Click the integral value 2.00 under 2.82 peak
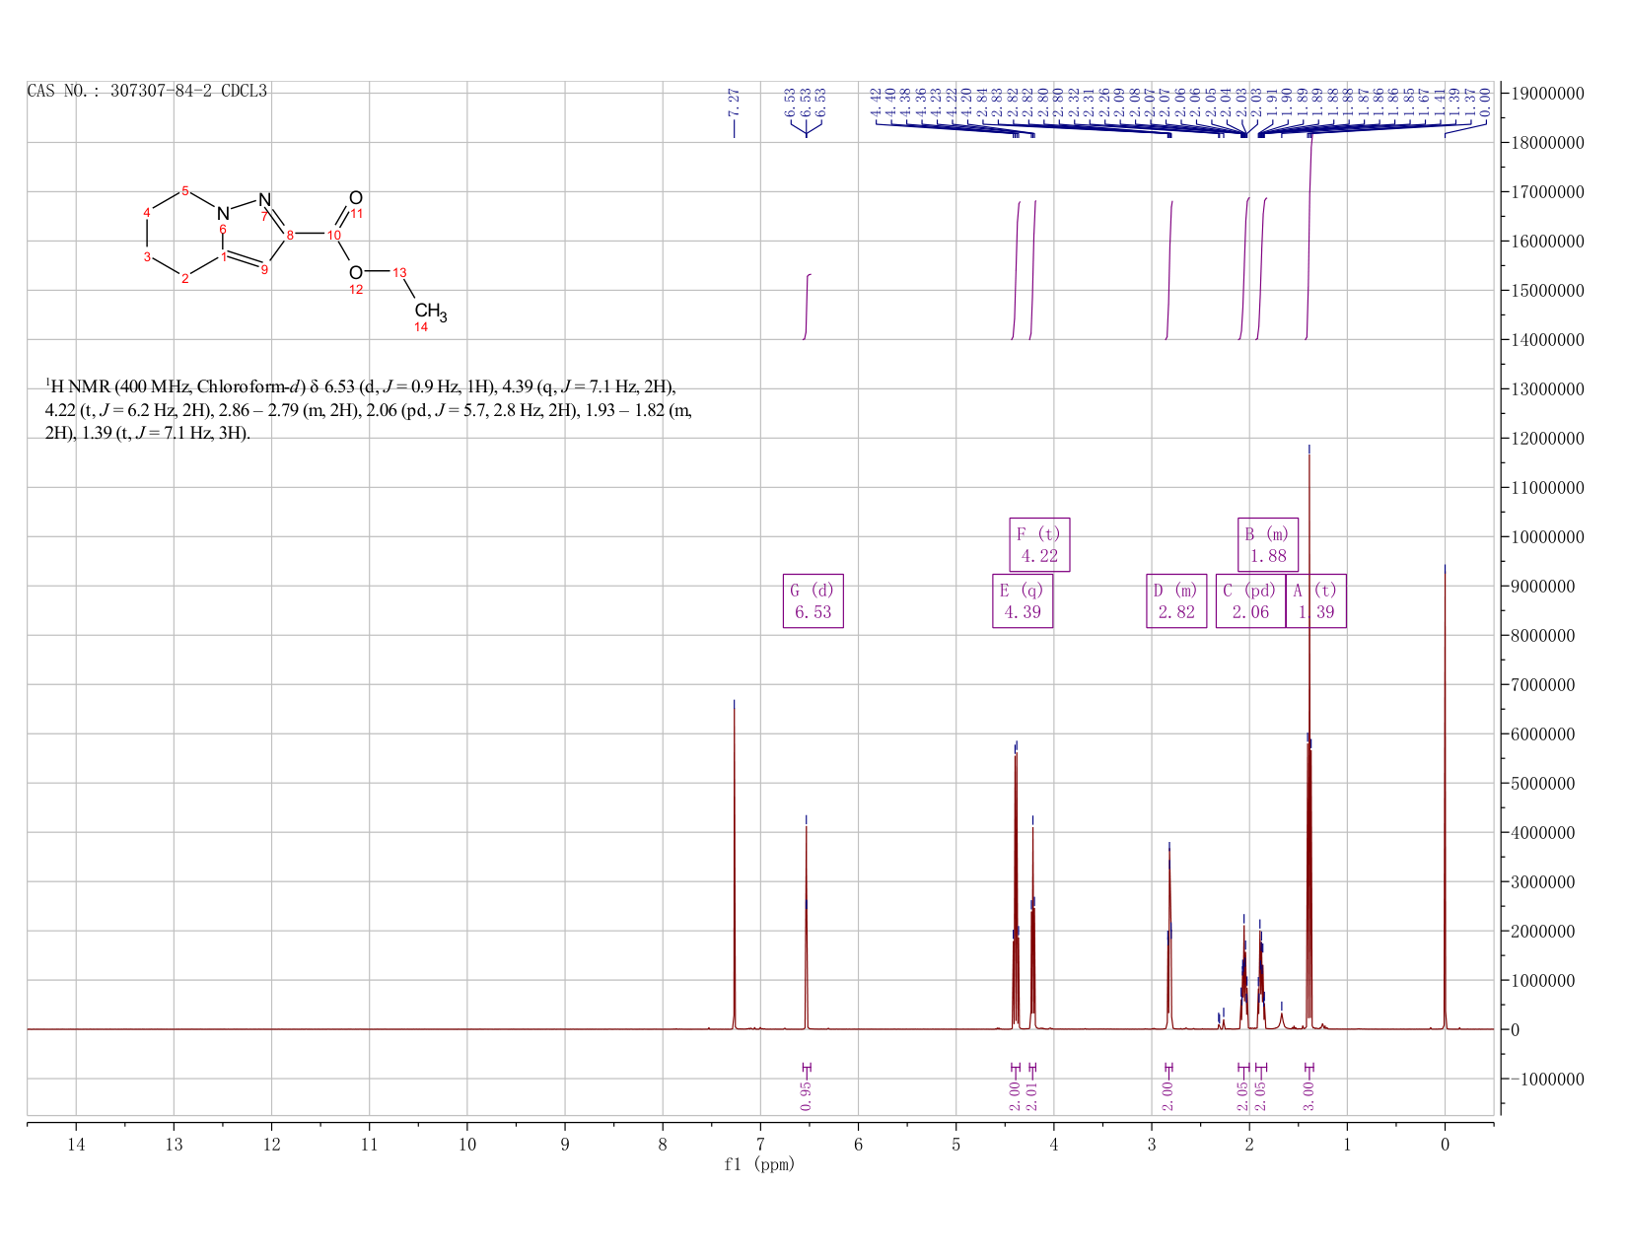 [x=1168, y=1095]
